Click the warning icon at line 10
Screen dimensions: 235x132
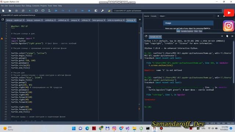2,38
